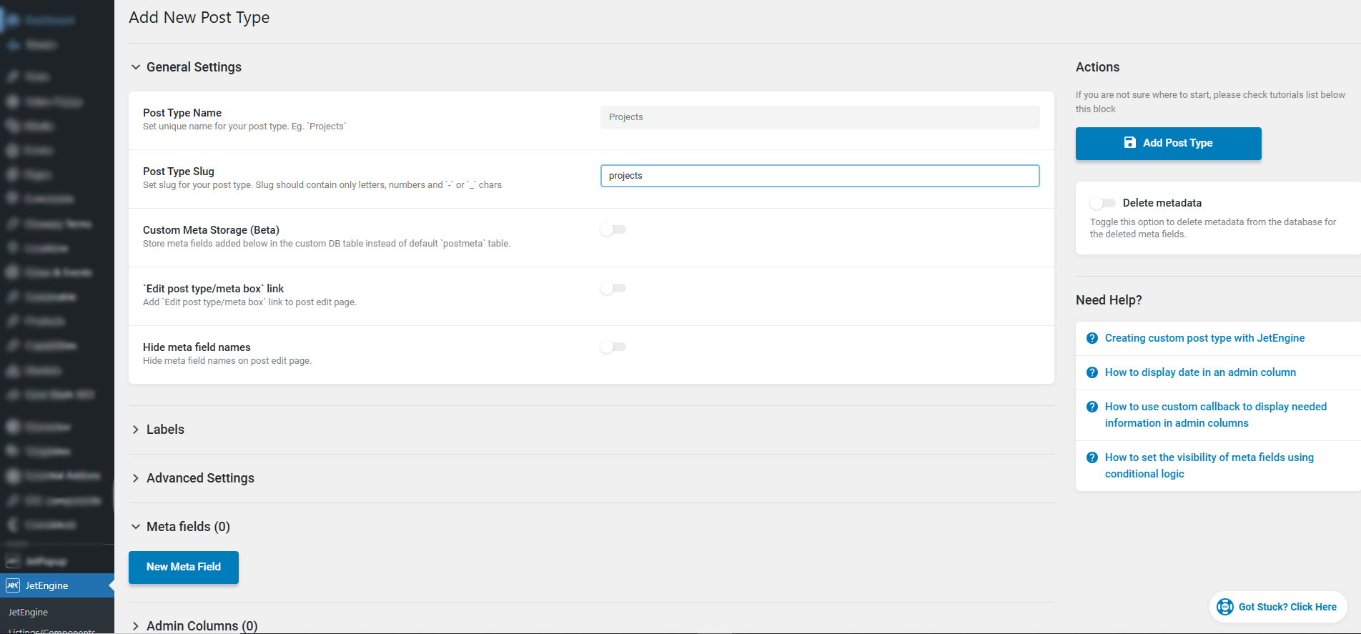Click the lifebuoy icon in Got Stuck widget
Screen dimensions: 1361x634
click(x=1224, y=607)
